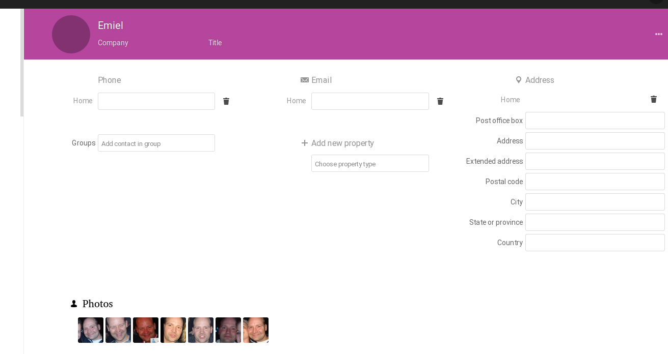Delete the Home email entry
The width and height of the screenshot is (668, 354).
coord(440,101)
